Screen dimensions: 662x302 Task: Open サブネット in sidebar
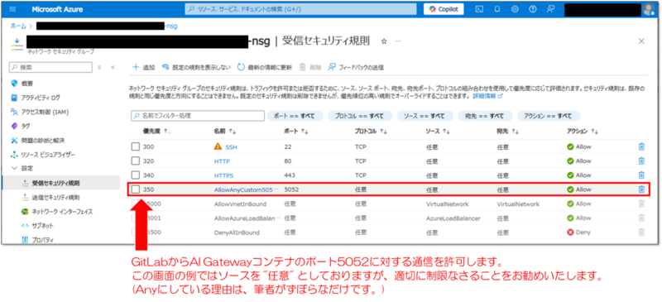click(x=43, y=226)
